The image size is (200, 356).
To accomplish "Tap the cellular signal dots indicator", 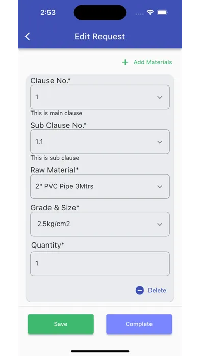I will click(139, 14).
